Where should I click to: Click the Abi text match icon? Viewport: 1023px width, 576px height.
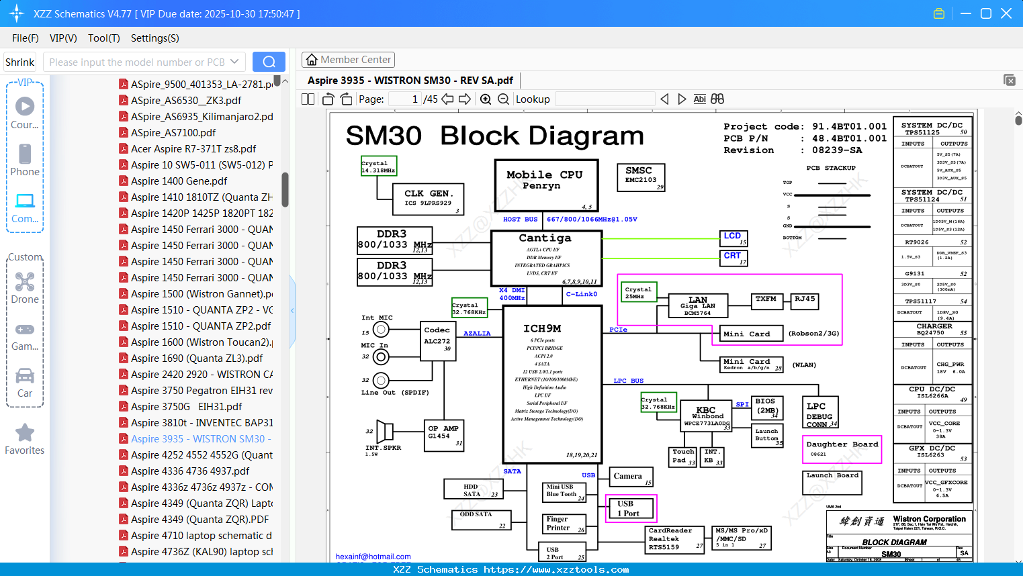(x=699, y=99)
